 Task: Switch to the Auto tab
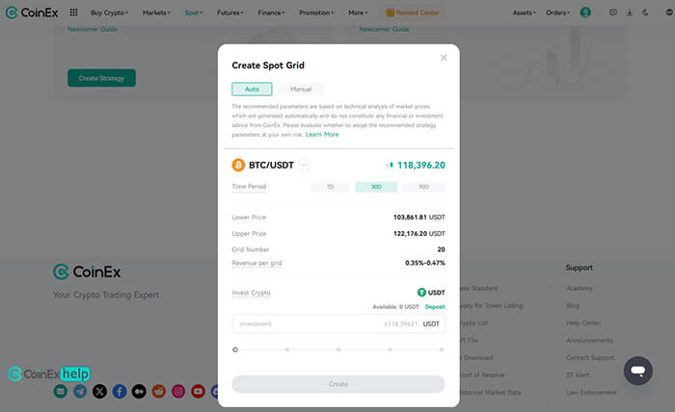252,89
